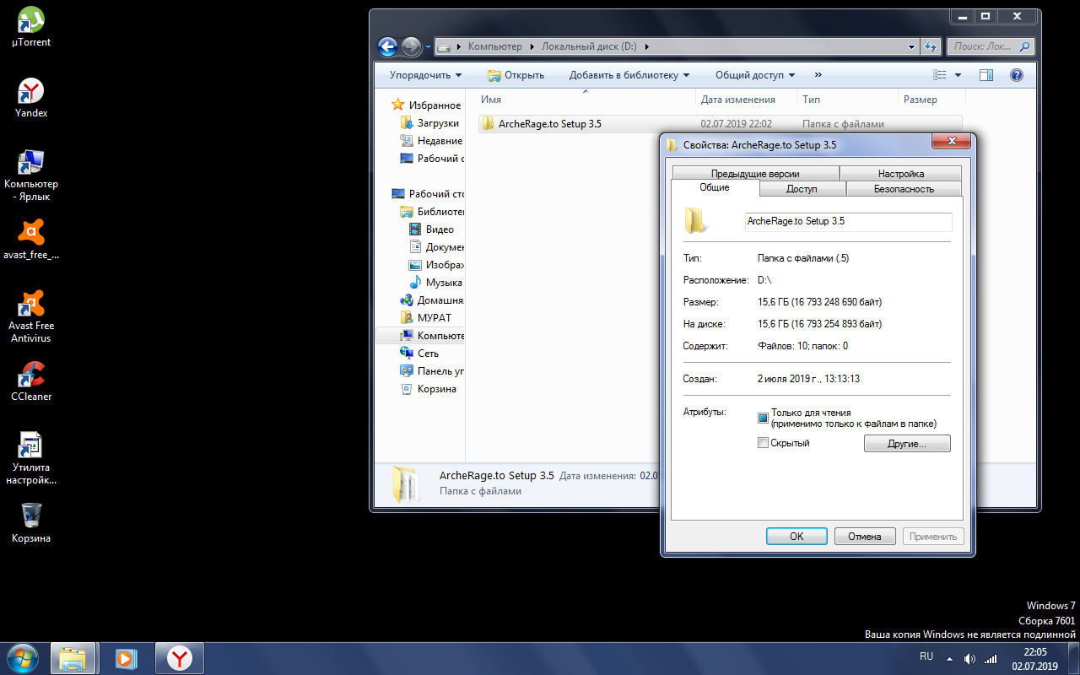This screenshot has width=1080, height=675.
Task: Select the Изображения library in the navigation pane
Action: coord(435,265)
